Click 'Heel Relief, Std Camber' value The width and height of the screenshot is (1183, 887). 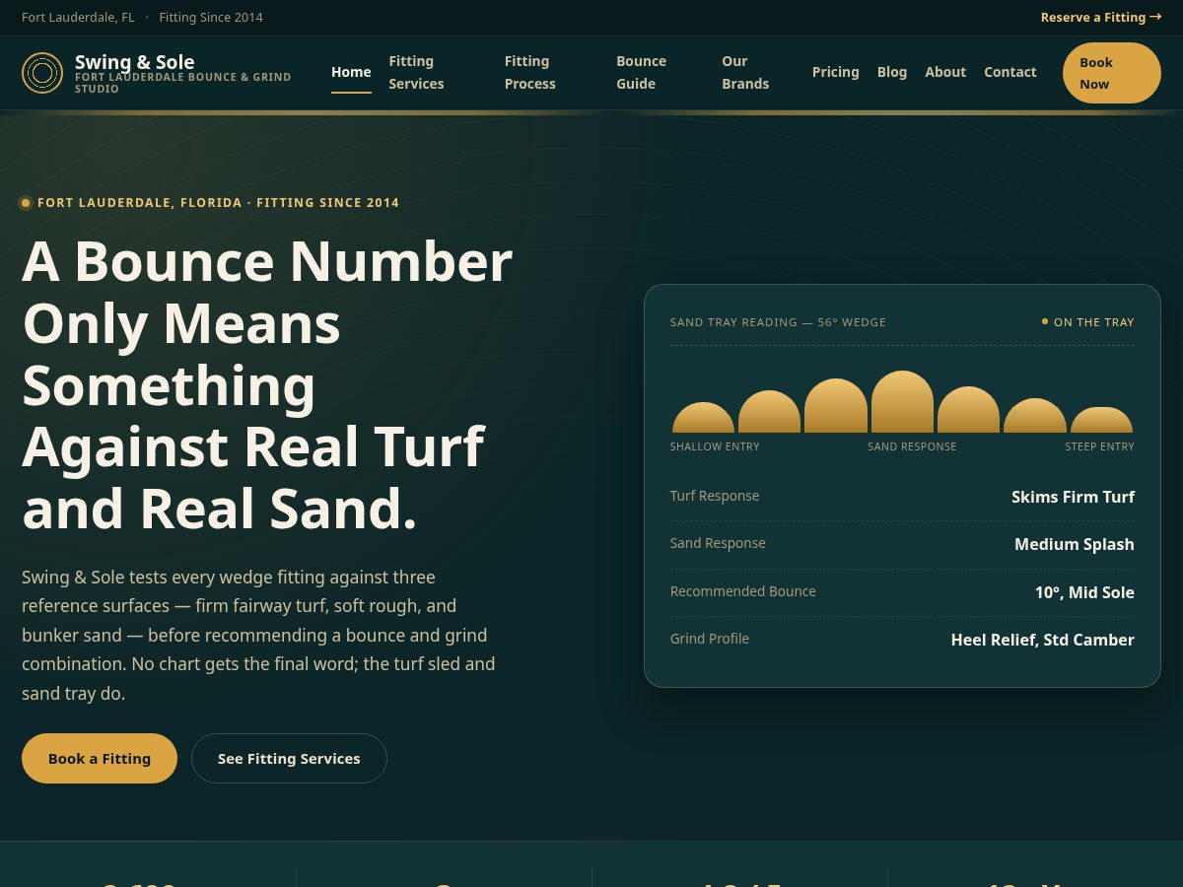click(1042, 640)
